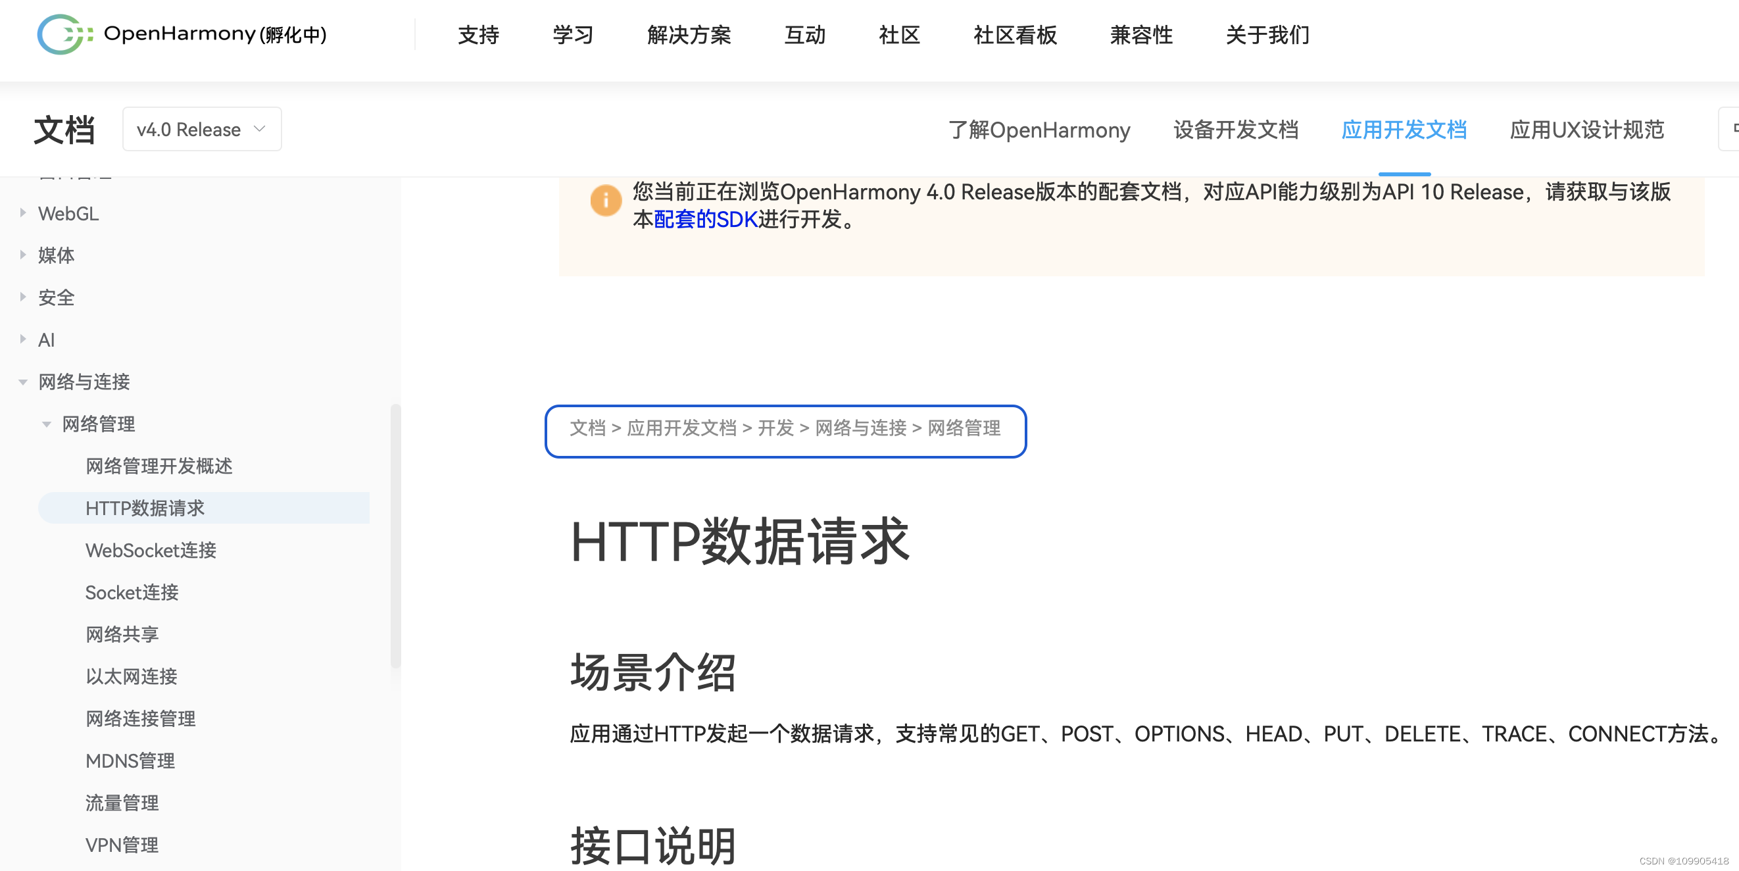Click the 网络管理 tree label
Screen dimensions: 1739x871
click(x=99, y=424)
